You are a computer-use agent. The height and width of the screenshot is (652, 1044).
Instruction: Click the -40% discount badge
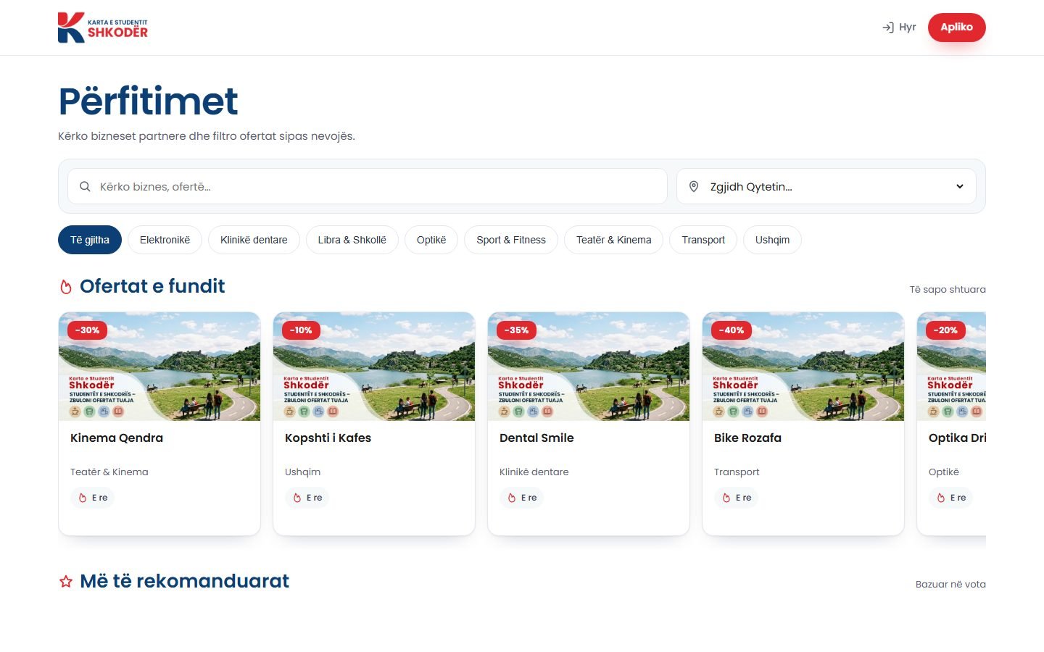732,330
